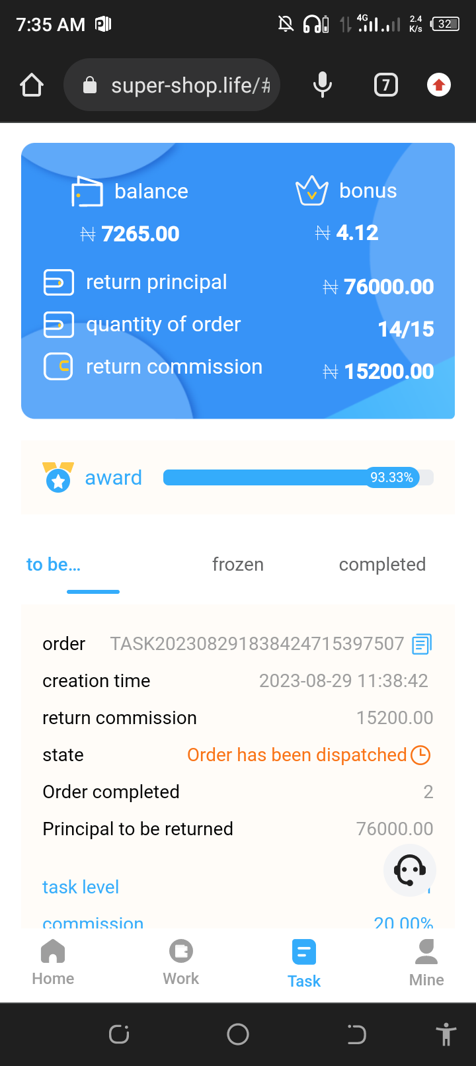Tap the crown icon beside bonus
476x1066 pixels.
pos(312,192)
